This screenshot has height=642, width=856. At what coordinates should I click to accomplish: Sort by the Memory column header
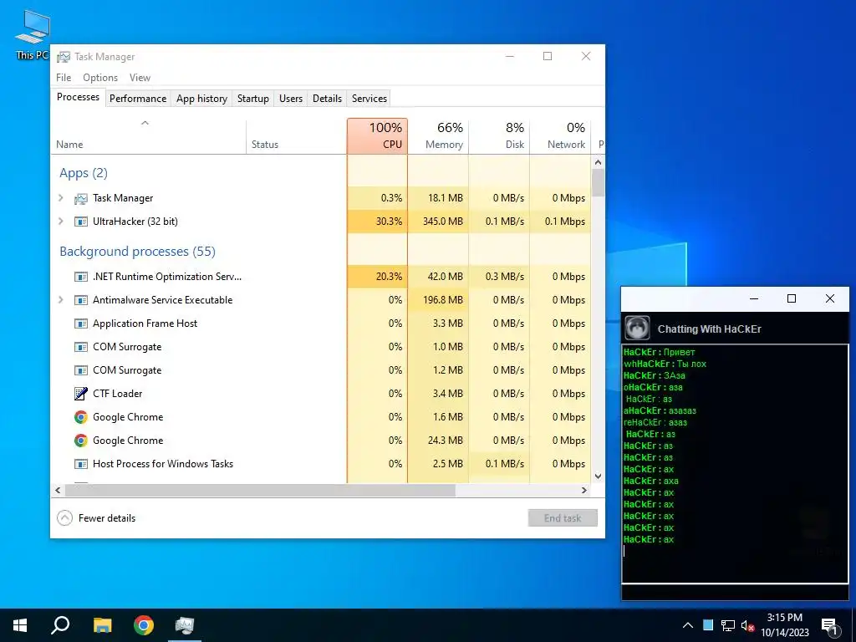(x=438, y=136)
